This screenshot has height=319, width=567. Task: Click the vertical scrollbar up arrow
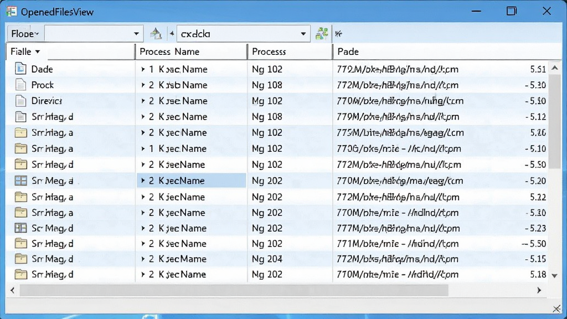555,68
